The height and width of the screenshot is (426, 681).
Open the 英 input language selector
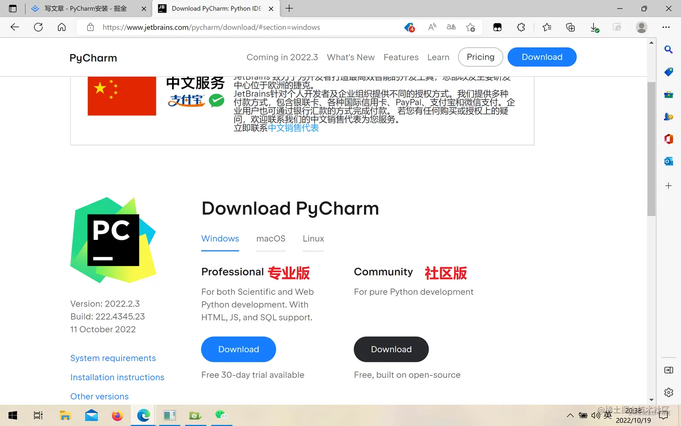(x=608, y=415)
